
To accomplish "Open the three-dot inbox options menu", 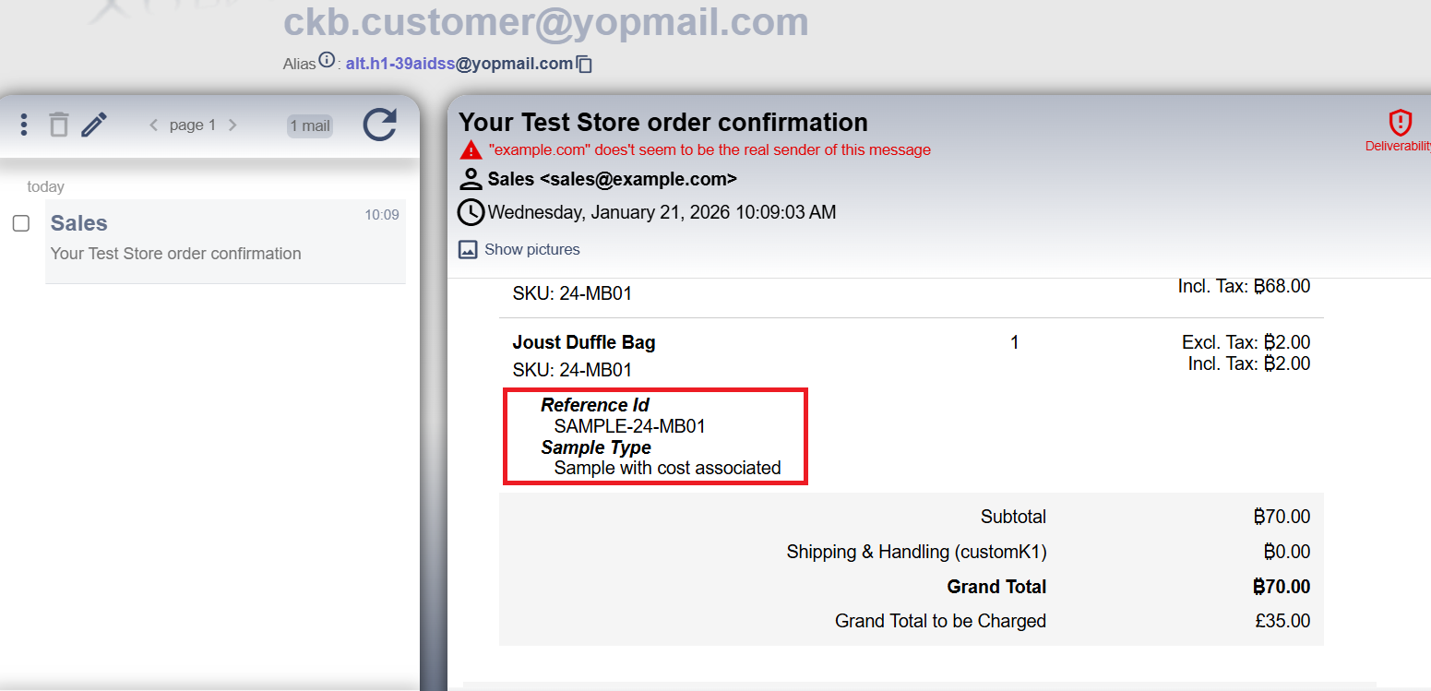I will [24, 125].
